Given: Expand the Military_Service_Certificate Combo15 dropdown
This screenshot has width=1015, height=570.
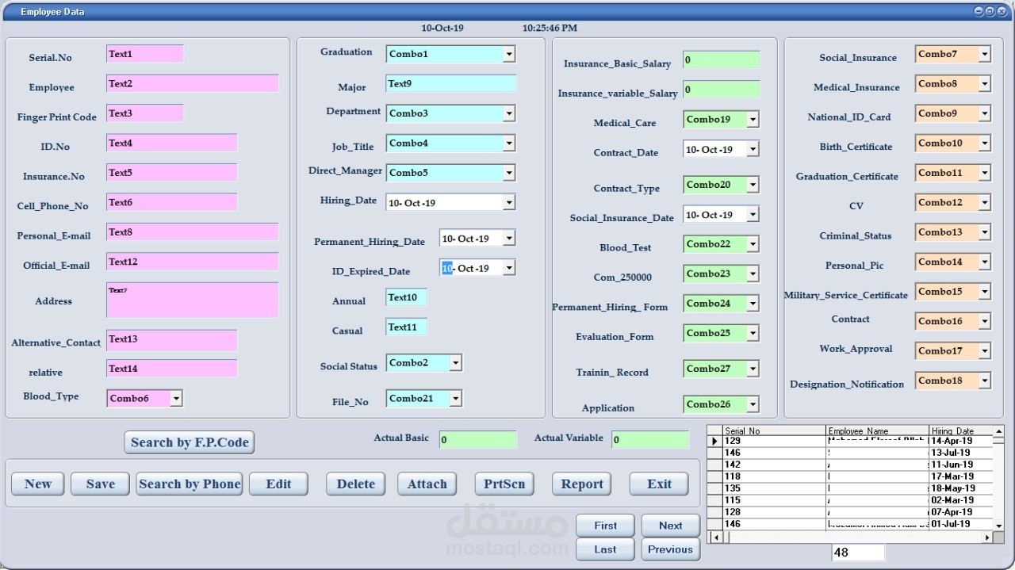Looking at the screenshot, I should 984,292.
